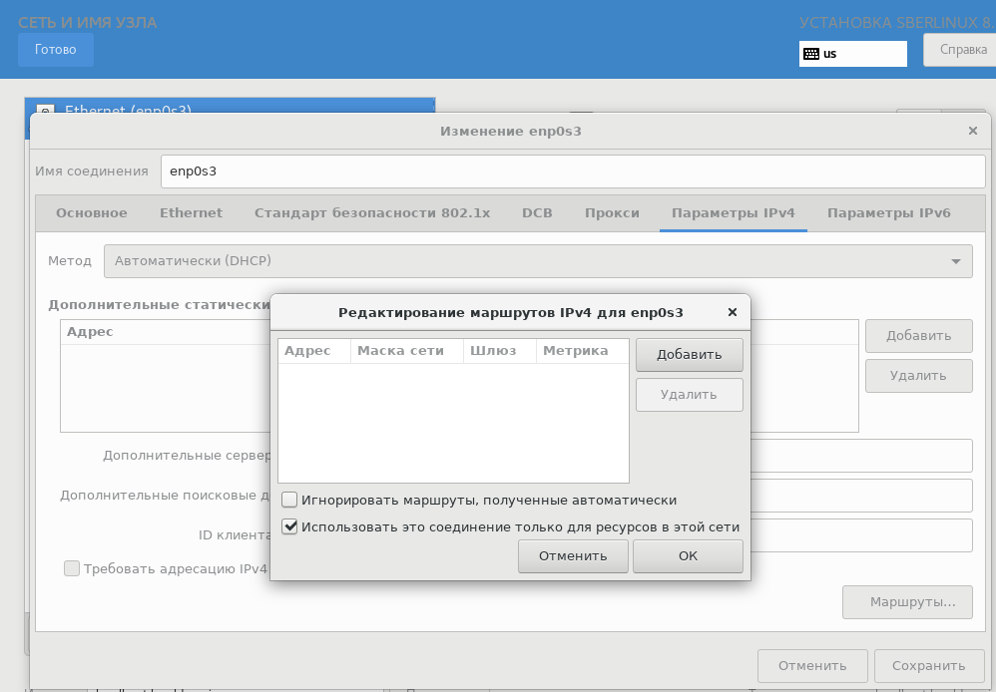Uncheck use connection only for network resources
This screenshot has width=996, height=692.
[x=290, y=526]
